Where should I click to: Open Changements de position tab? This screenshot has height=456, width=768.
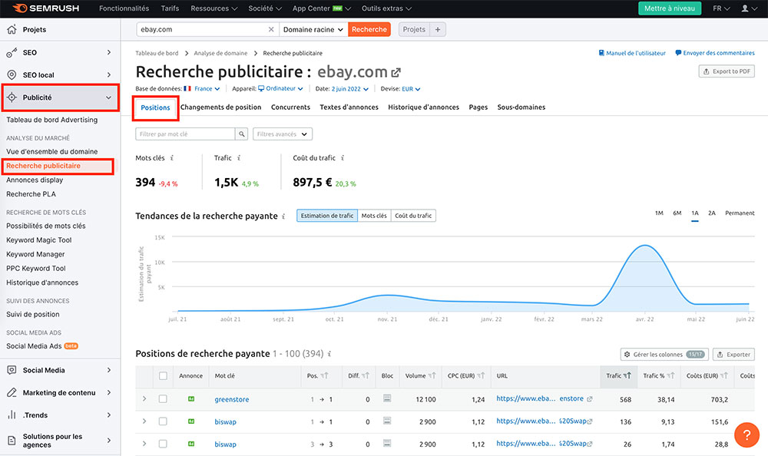point(221,107)
